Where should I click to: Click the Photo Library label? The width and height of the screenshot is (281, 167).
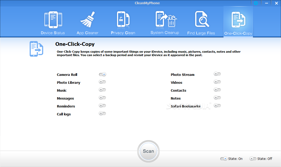68,83
